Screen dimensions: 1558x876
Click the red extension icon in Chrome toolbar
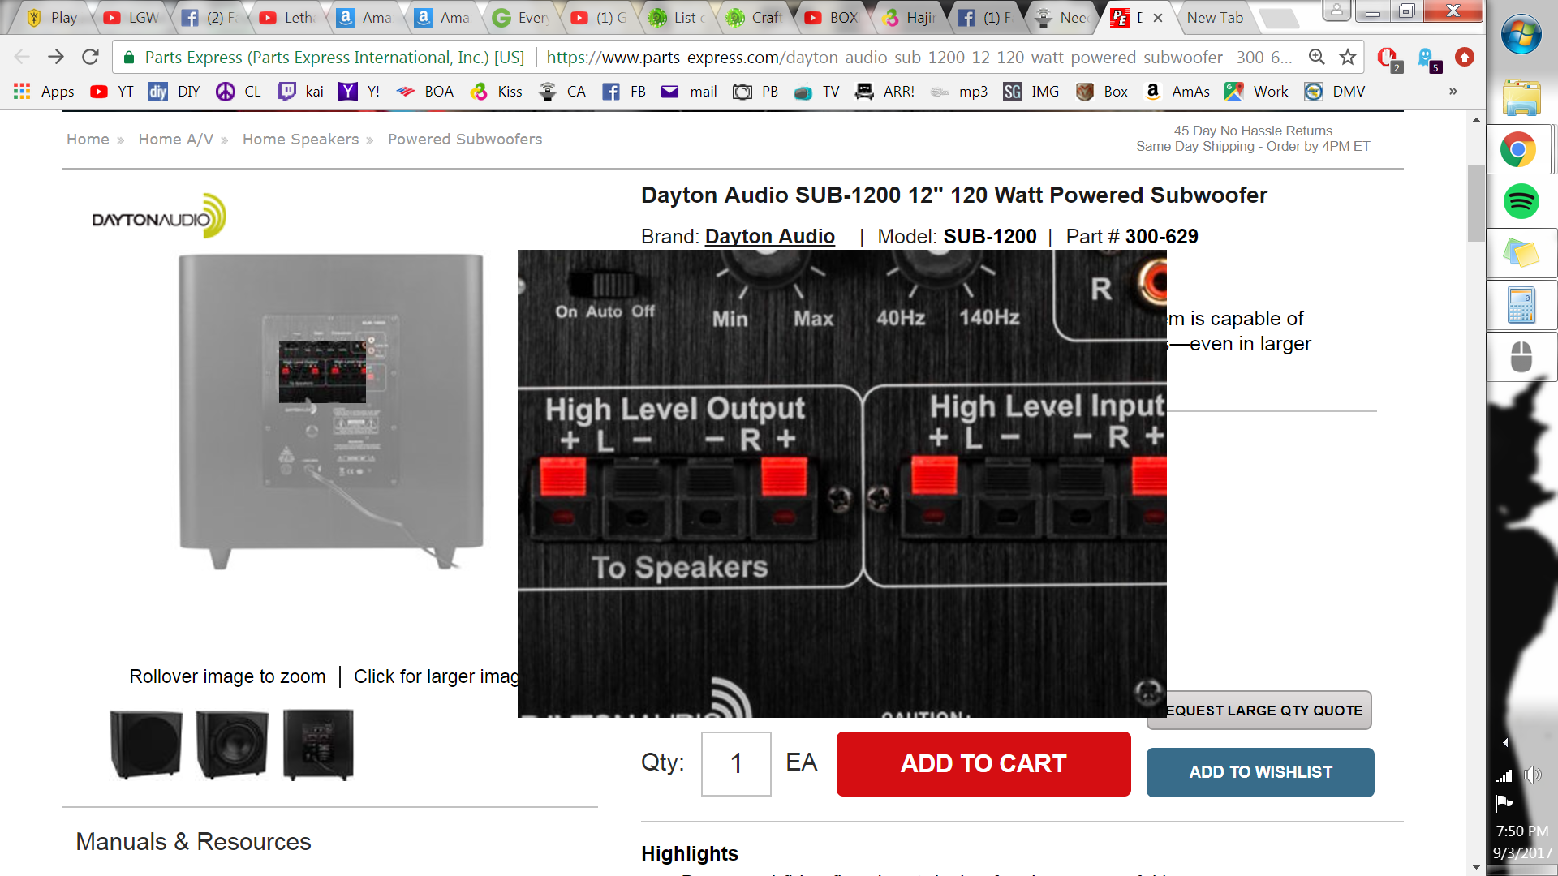point(1465,57)
